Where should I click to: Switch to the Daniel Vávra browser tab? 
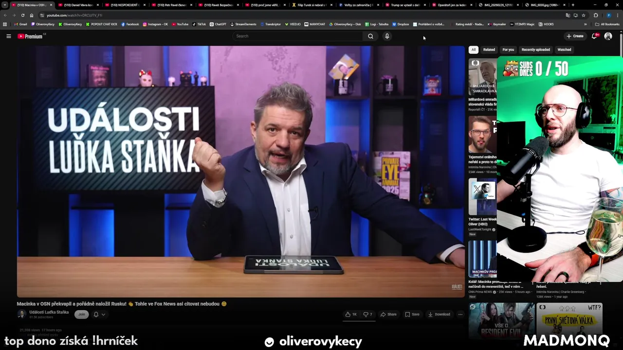78,5
